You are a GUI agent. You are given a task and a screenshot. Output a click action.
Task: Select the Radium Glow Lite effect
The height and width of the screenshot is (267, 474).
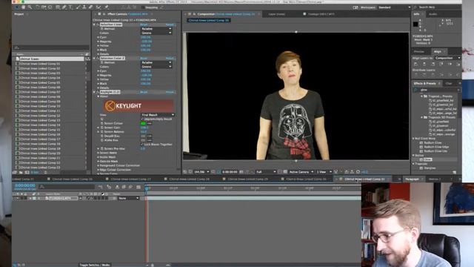click(x=435, y=151)
